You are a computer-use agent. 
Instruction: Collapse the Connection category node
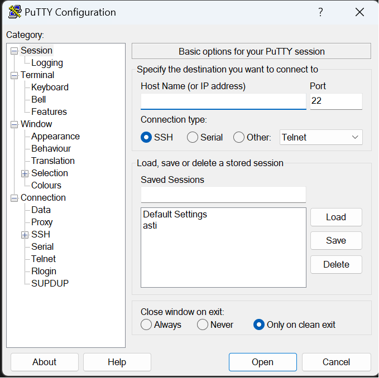point(14,198)
